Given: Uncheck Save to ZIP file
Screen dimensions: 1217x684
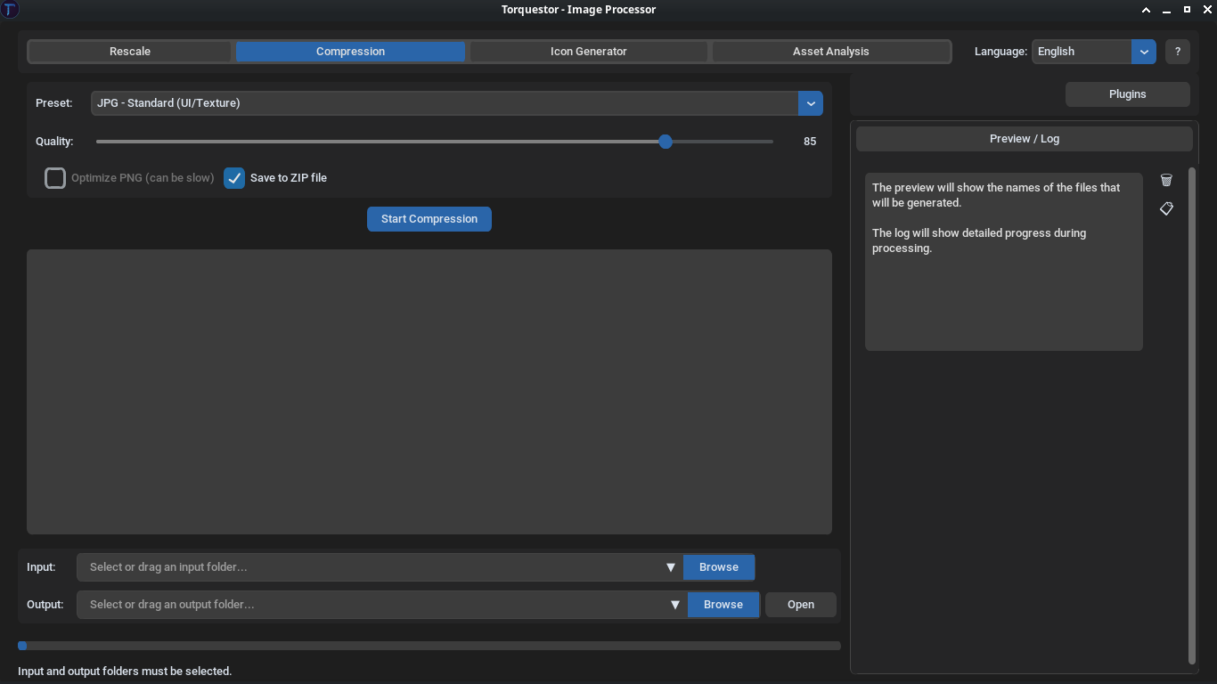Looking at the screenshot, I should tap(233, 177).
